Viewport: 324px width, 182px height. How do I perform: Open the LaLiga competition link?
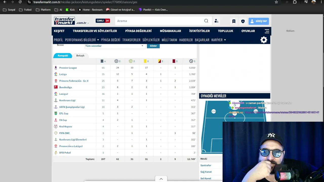click(x=63, y=74)
